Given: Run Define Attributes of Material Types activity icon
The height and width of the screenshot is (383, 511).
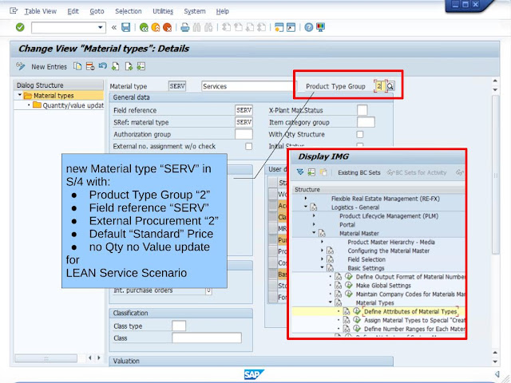Looking at the screenshot, I should click(x=357, y=311).
